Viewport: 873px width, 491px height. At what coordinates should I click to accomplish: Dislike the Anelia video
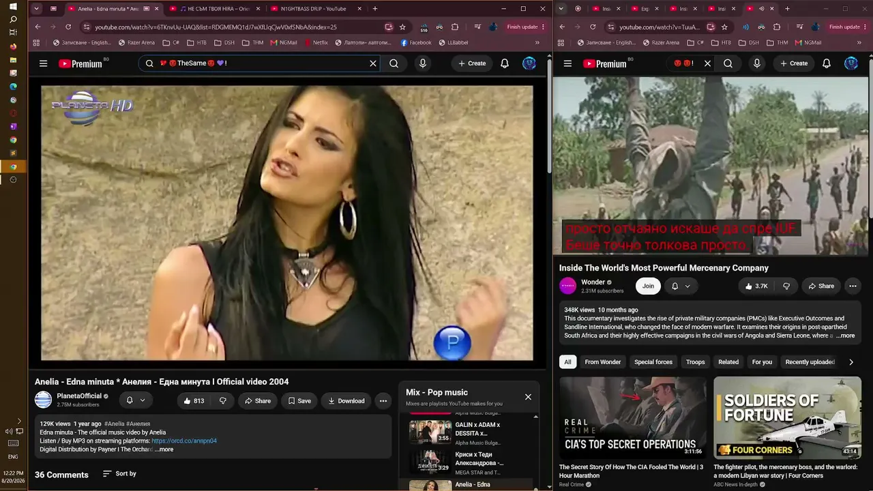[223, 401]
